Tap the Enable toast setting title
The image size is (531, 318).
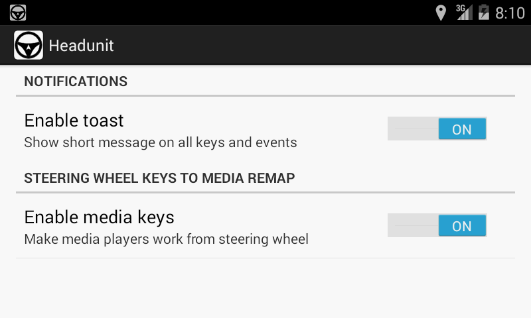click(x=74, y=121)
